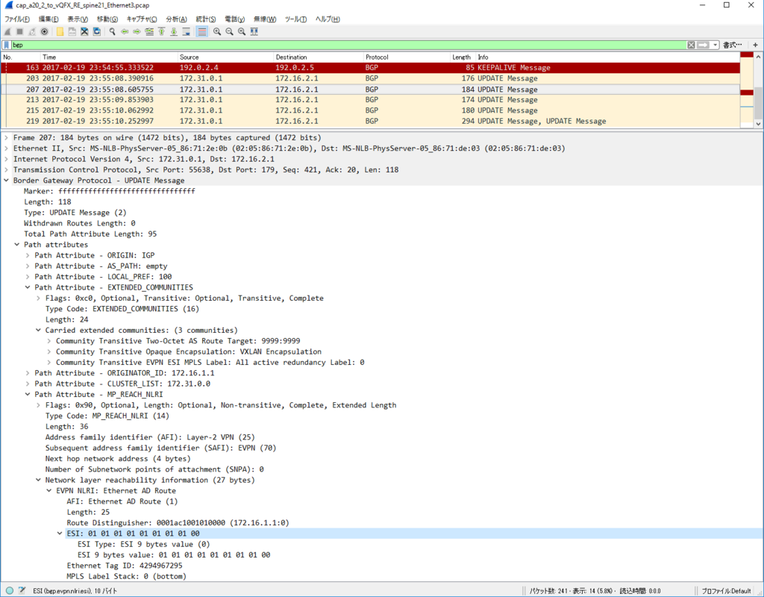Click the go-back packet history arrow
This screenshot has width=764, height=597.
click(x=125, y=31)
